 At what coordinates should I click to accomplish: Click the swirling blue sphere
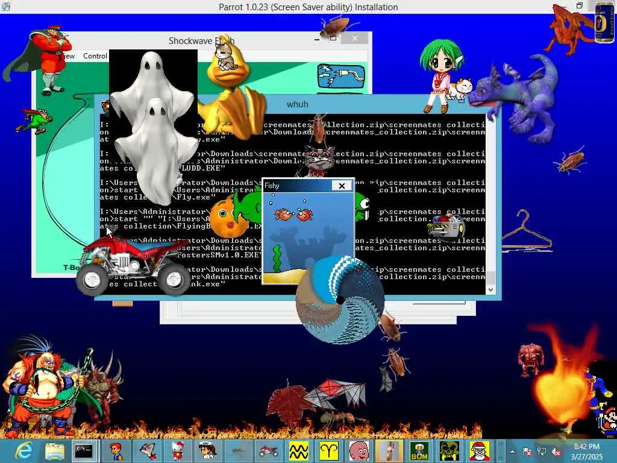point(339,299)
